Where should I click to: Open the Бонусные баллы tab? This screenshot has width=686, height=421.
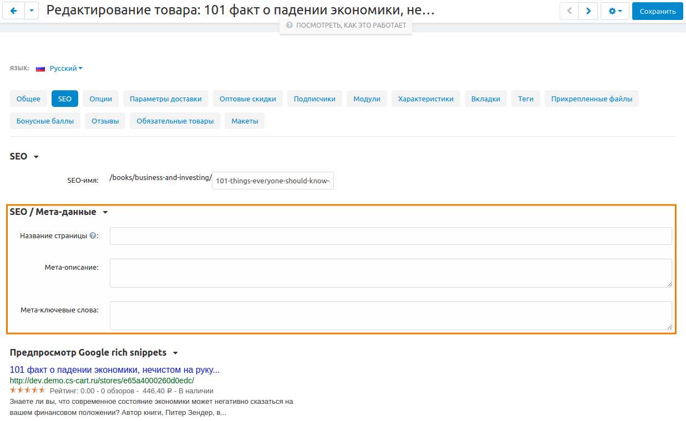(x=45, y=121)
